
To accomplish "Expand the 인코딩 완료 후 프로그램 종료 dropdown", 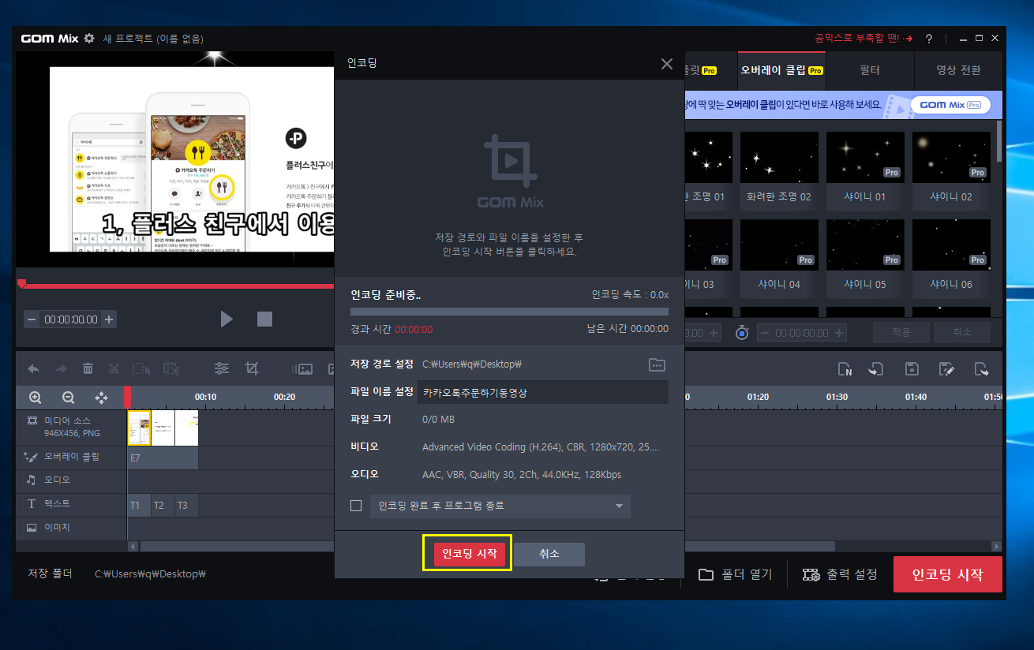I will click(x=619, y=506).
